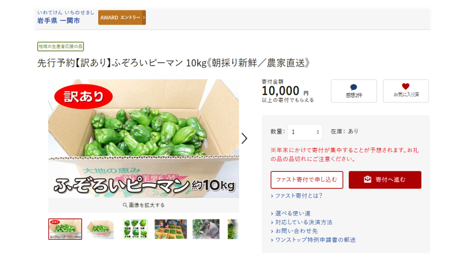
Task: Open ワンストップ特例申請書の郵送 link
Action: pyautogui.click(x=315, y=240)
